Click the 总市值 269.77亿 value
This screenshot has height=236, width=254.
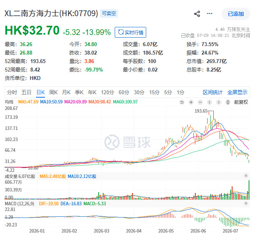pos(216,61)
